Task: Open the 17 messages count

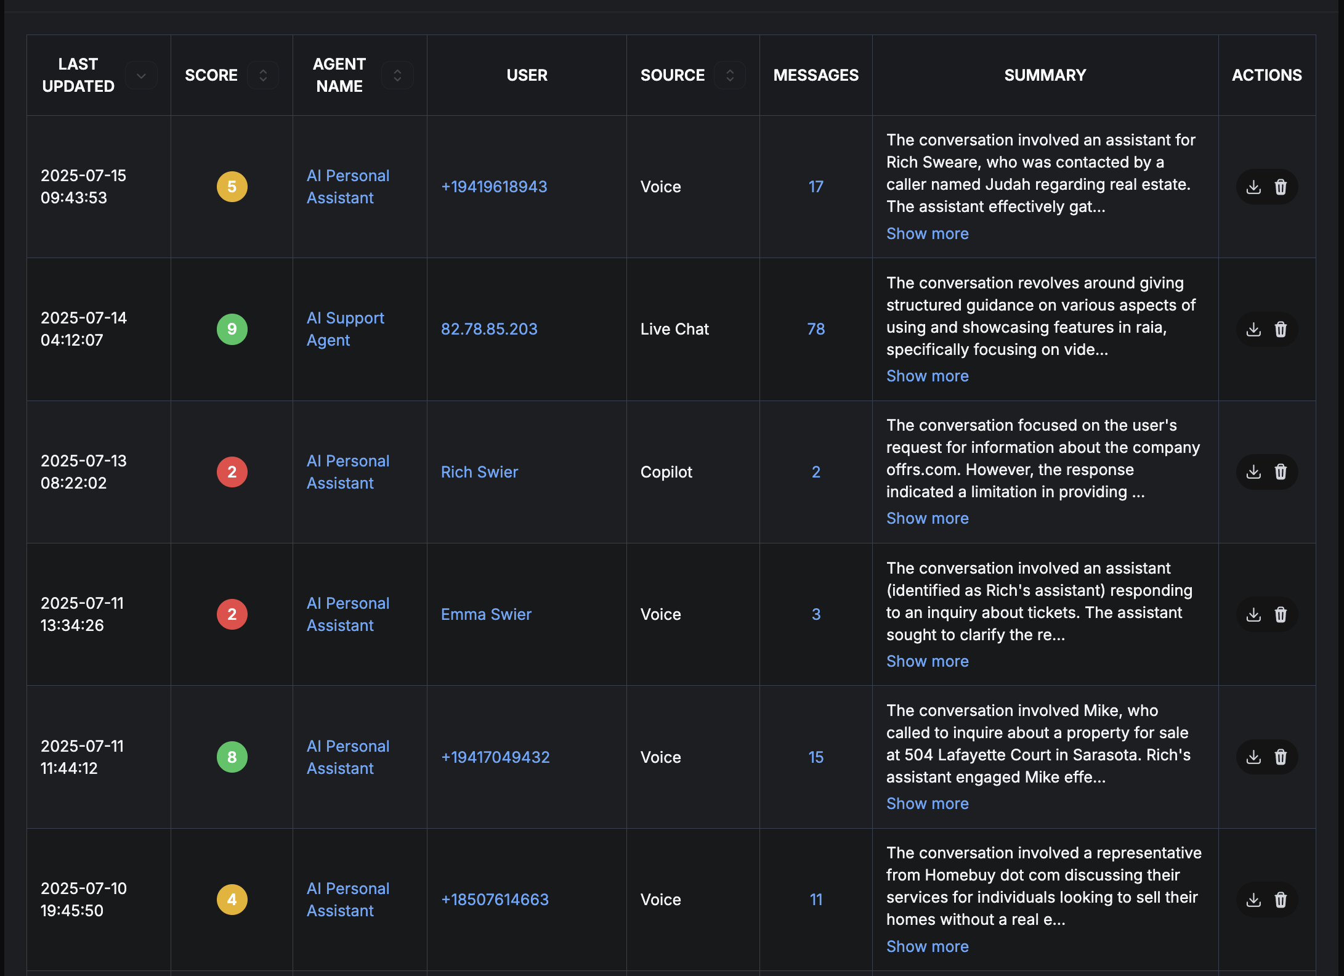Action: coord(816,187)
